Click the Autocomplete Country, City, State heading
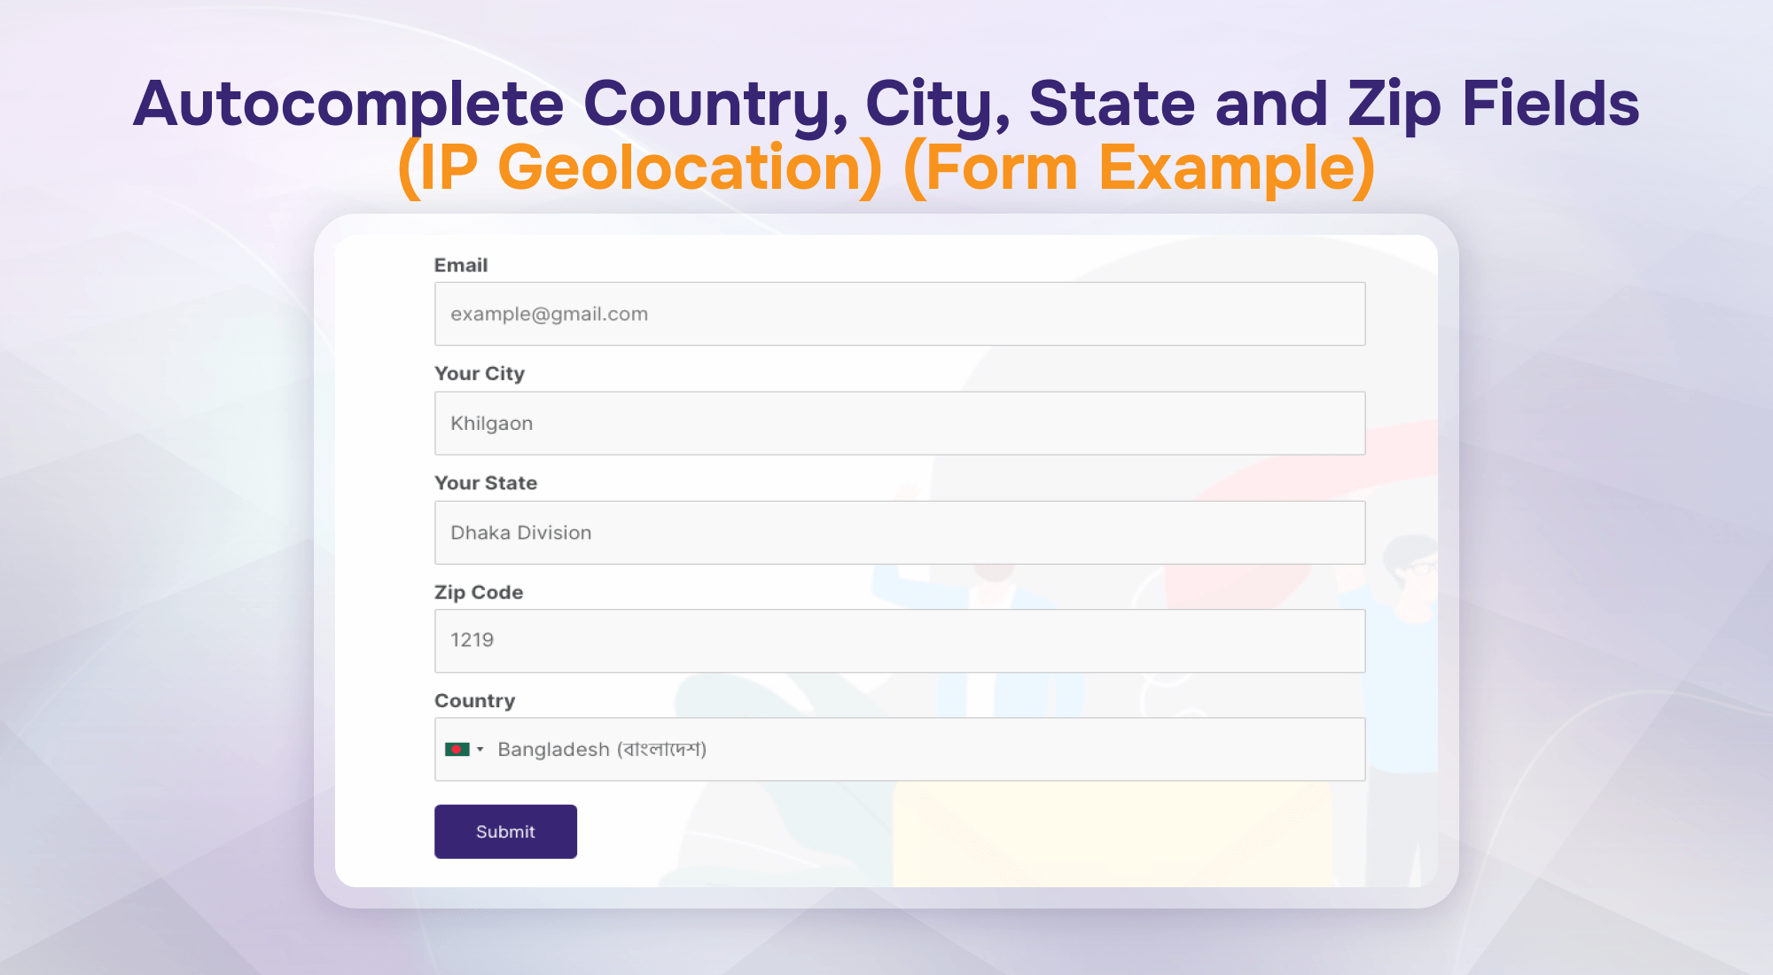The image size is (1773, 975). (886, 105)
